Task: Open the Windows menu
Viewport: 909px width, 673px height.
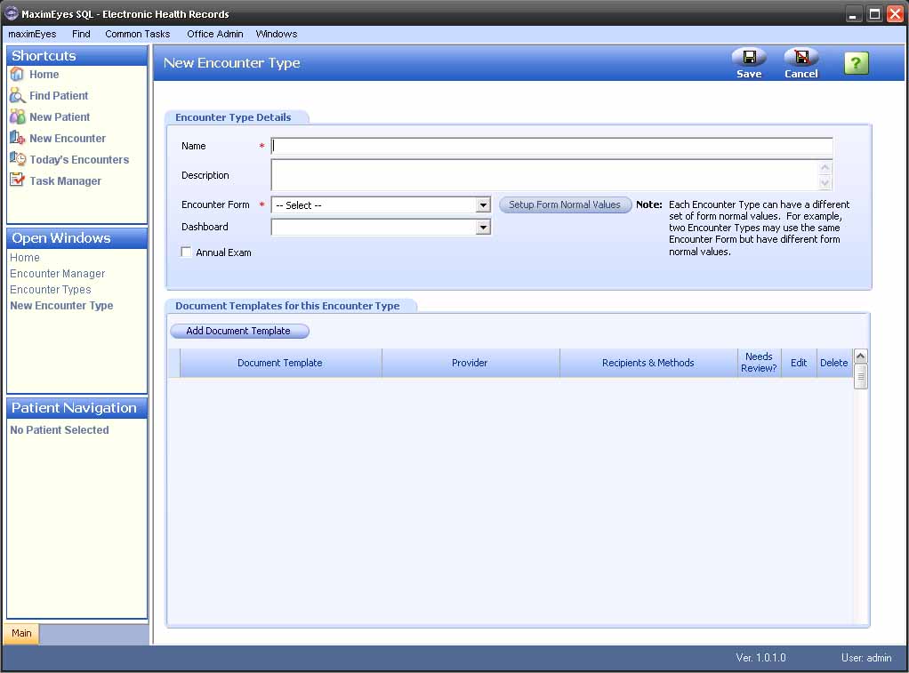Action: (x=277, y=34)
